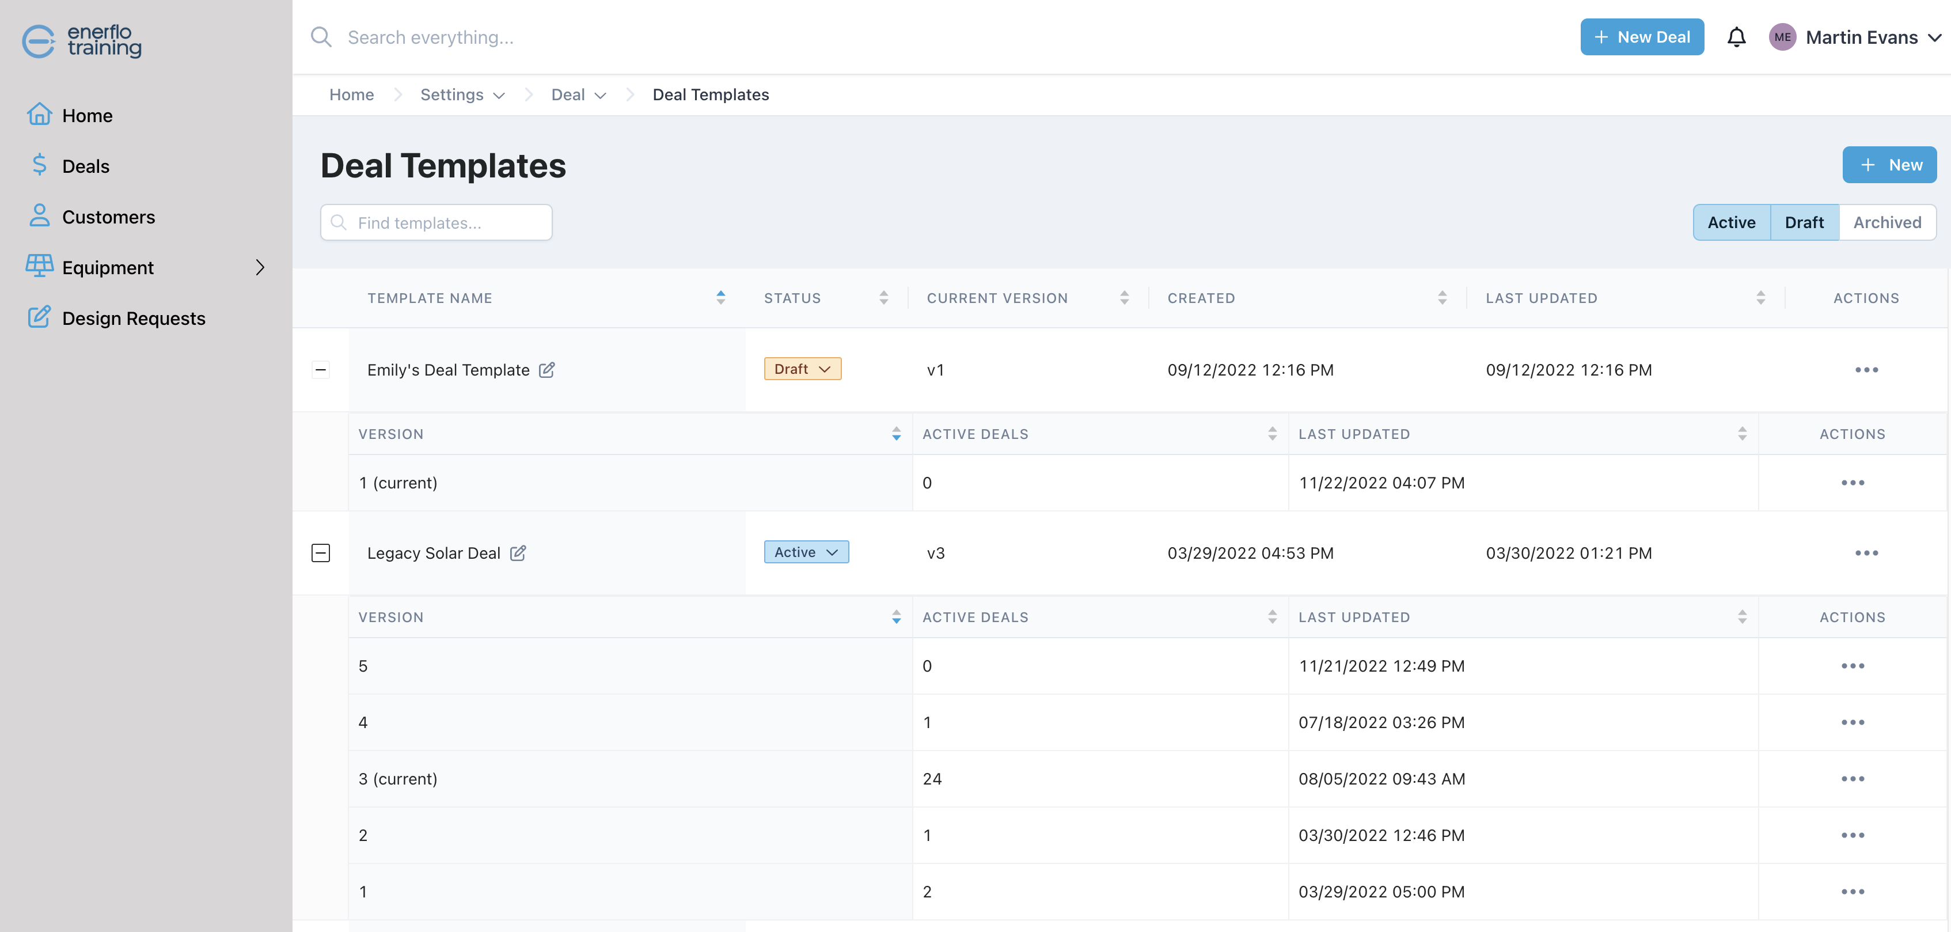Click the global search magnifier icon

pos(321,37)
